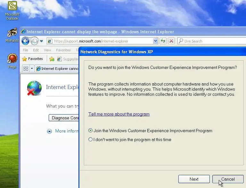Open the Microsoft Outlook desktop icon
The height and width of the screenshot is (188, 246).
[12, 11]
